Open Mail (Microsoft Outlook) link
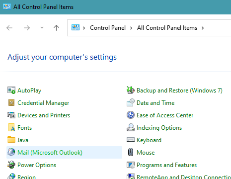 [x=50, y=153]
